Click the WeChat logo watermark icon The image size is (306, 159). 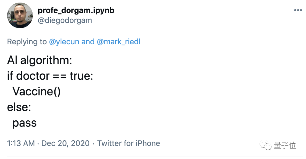pos(265,145)
